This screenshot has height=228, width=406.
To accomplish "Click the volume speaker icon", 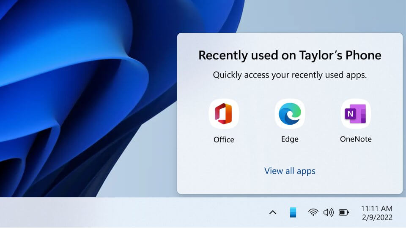I will [328, 212].
